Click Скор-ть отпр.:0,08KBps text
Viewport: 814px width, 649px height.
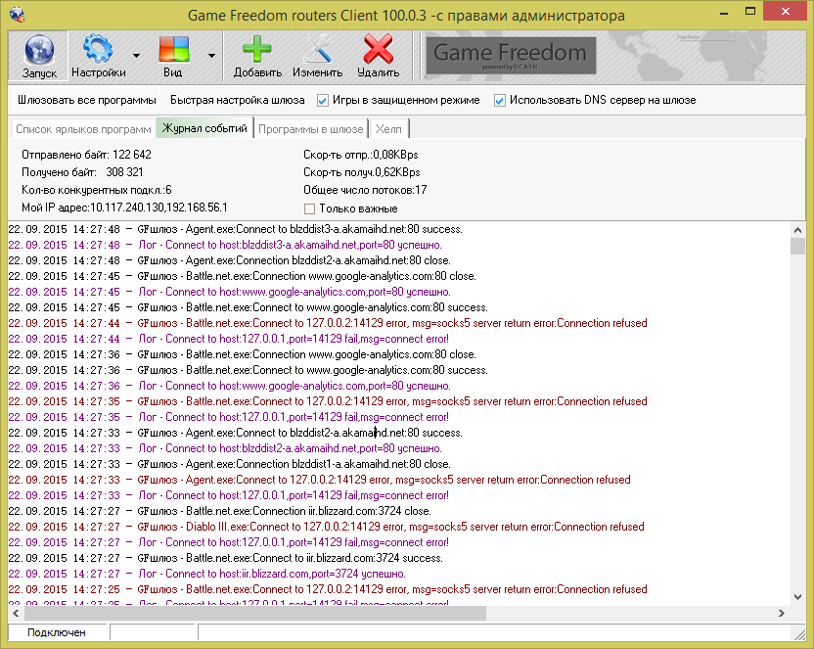click(361, 155)
